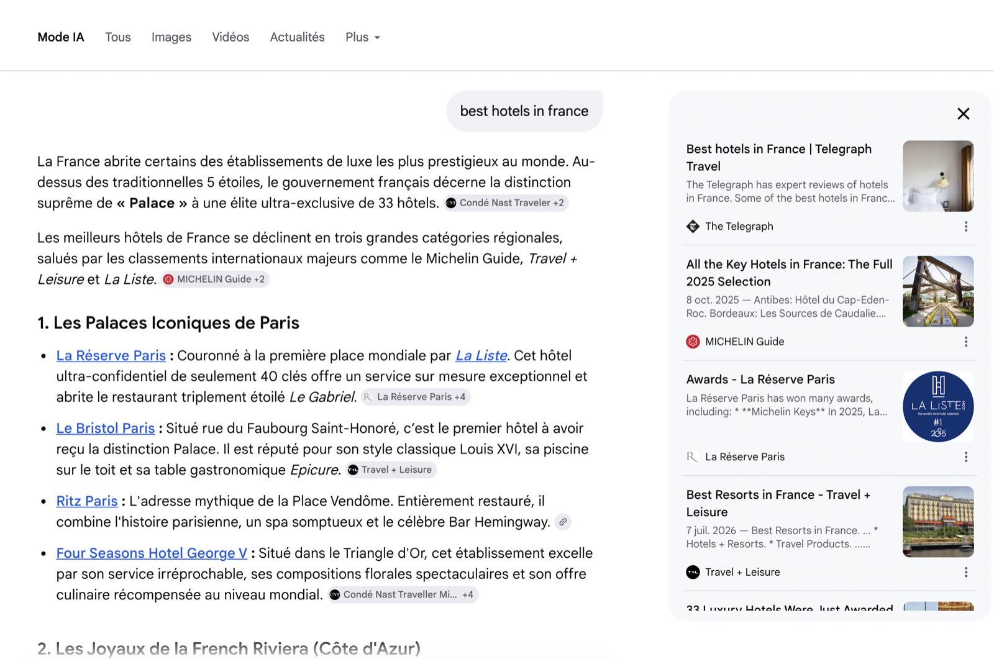Close the sources side panel
Image resolution: width=994 pixels, height=659 pixels.
tap(963, 114)
